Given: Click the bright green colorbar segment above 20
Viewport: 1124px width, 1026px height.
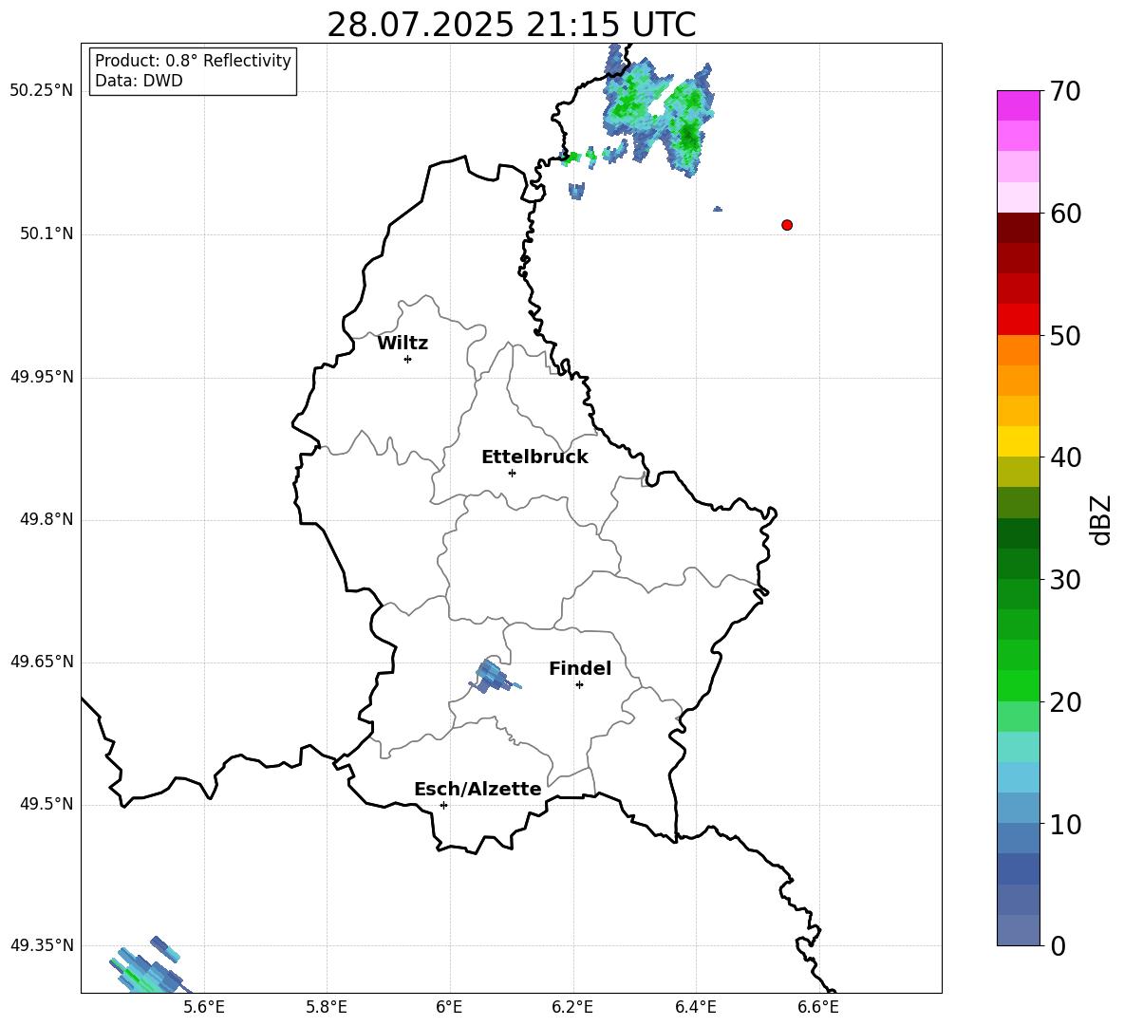Looking at the screenshot, I should pyautogui.click(x=1019, y=685).
